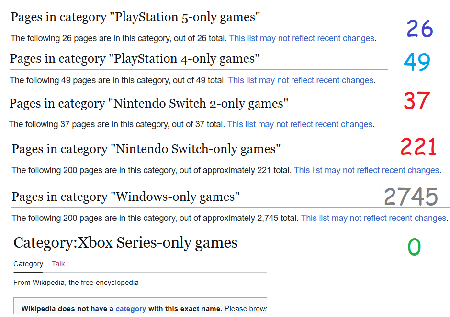The width and height of the screenshot is (450, 317).
Task: Open the recent changes link under Nintendo Switch 2-only games
Action: coord(301,124)
